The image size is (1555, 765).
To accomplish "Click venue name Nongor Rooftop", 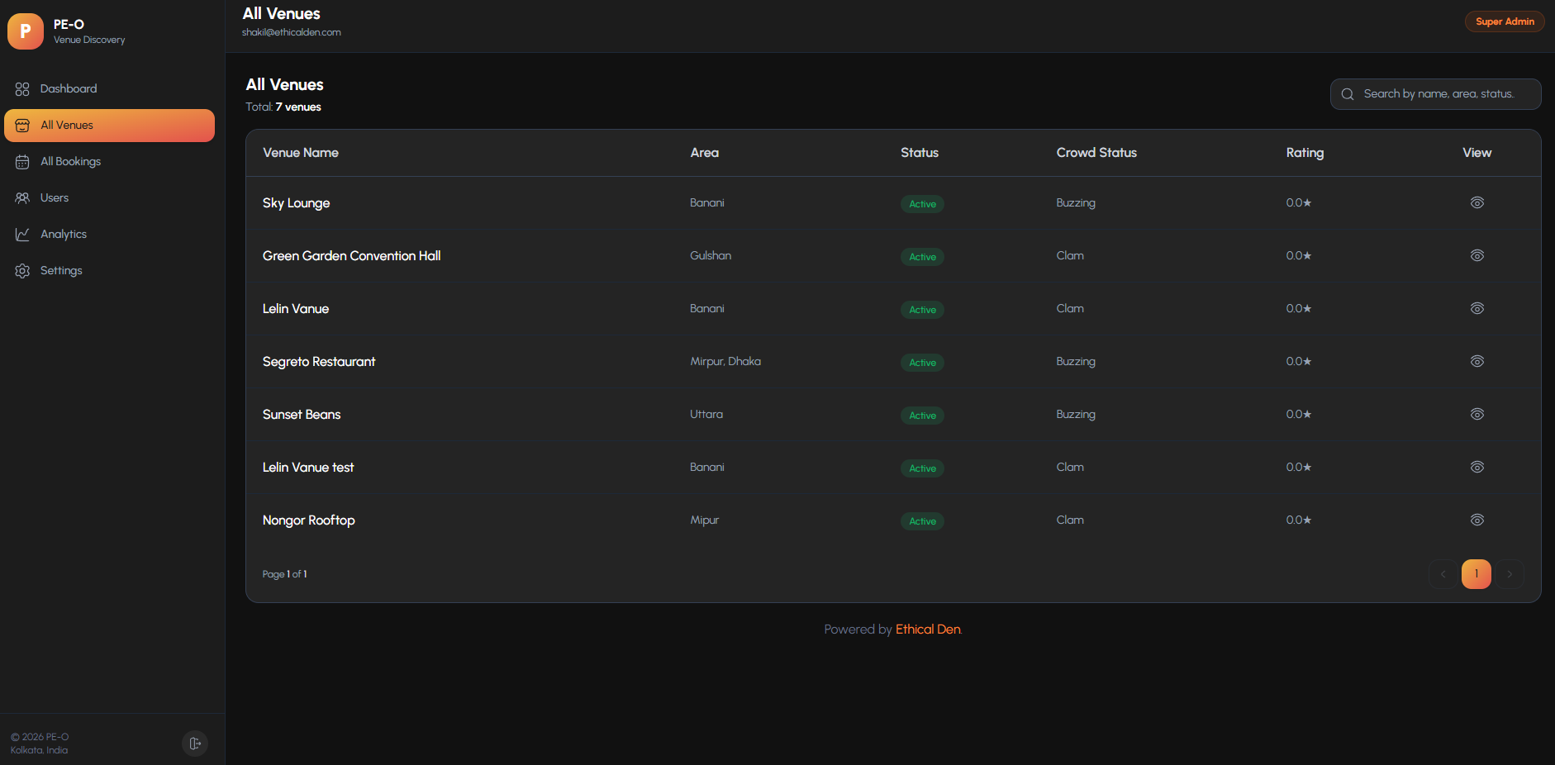I will click(x=309, y=520).
